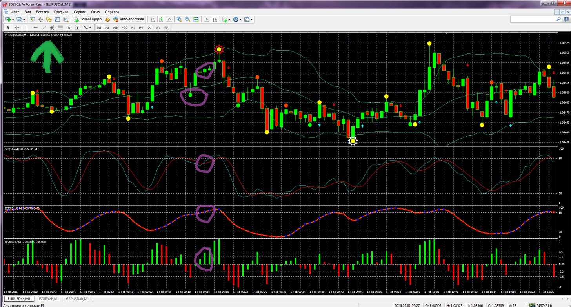Image resolution: width=571 pixels, height=307 pixels.
Task: Open the Вид menu
Action: coord(28,12)
